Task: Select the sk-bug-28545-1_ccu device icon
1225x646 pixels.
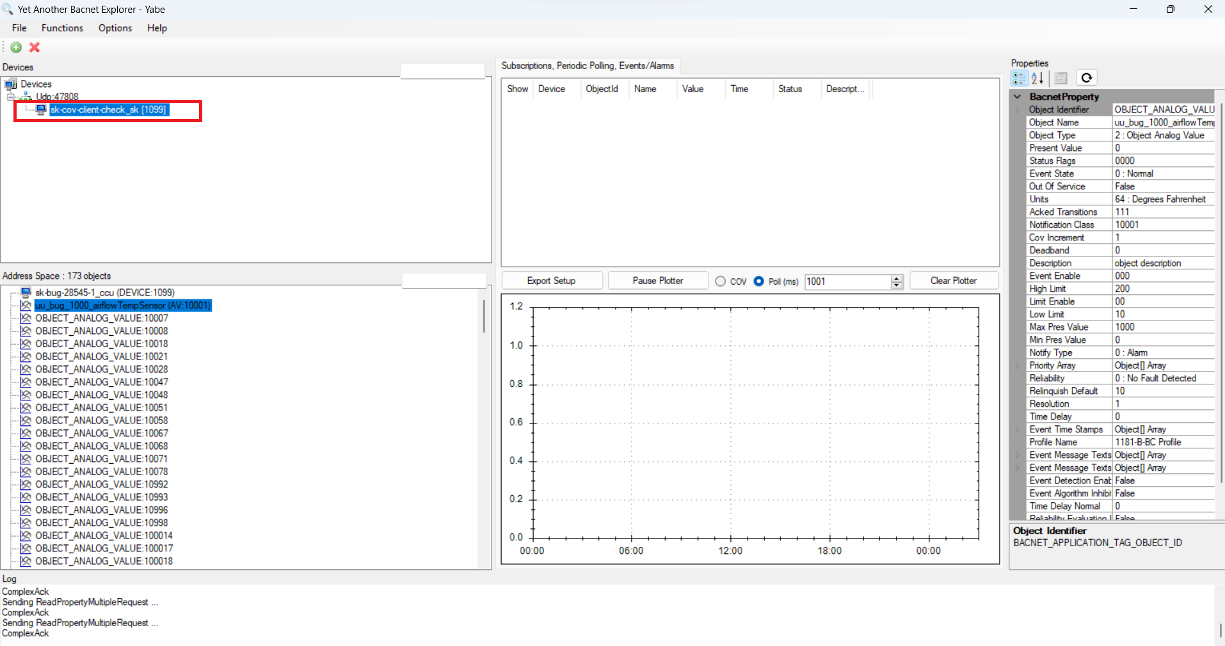Action: 26,292
